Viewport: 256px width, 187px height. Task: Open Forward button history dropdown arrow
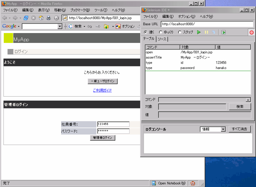click(x=20, y=18)
